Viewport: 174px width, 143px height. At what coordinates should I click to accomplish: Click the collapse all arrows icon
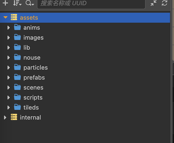click(x=154, y=3)
